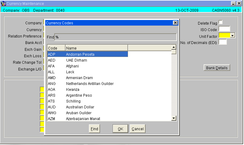This screenshot has width=244, height=145.
Task: Select the AOA Kwanza row
Action: (x=88, y=89)
